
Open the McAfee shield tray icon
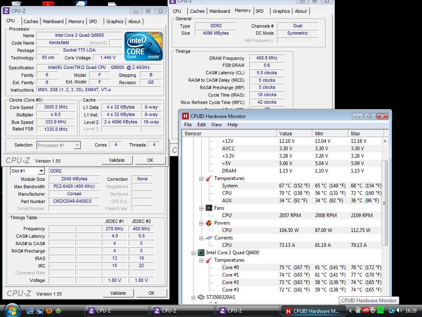click(373, 310)
